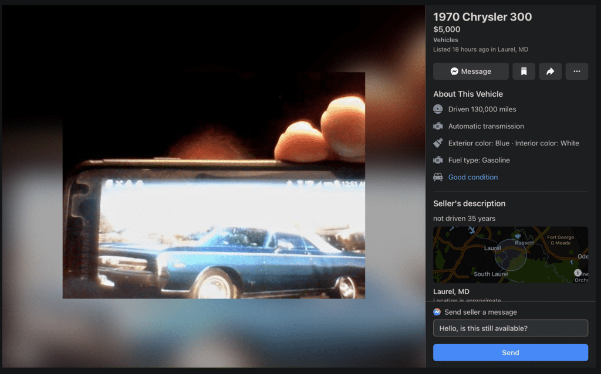The width and height of the screenshot is (601, 374).
Task: Focus the 'Hello, is this still available?' field
Action: pos(510,328)
